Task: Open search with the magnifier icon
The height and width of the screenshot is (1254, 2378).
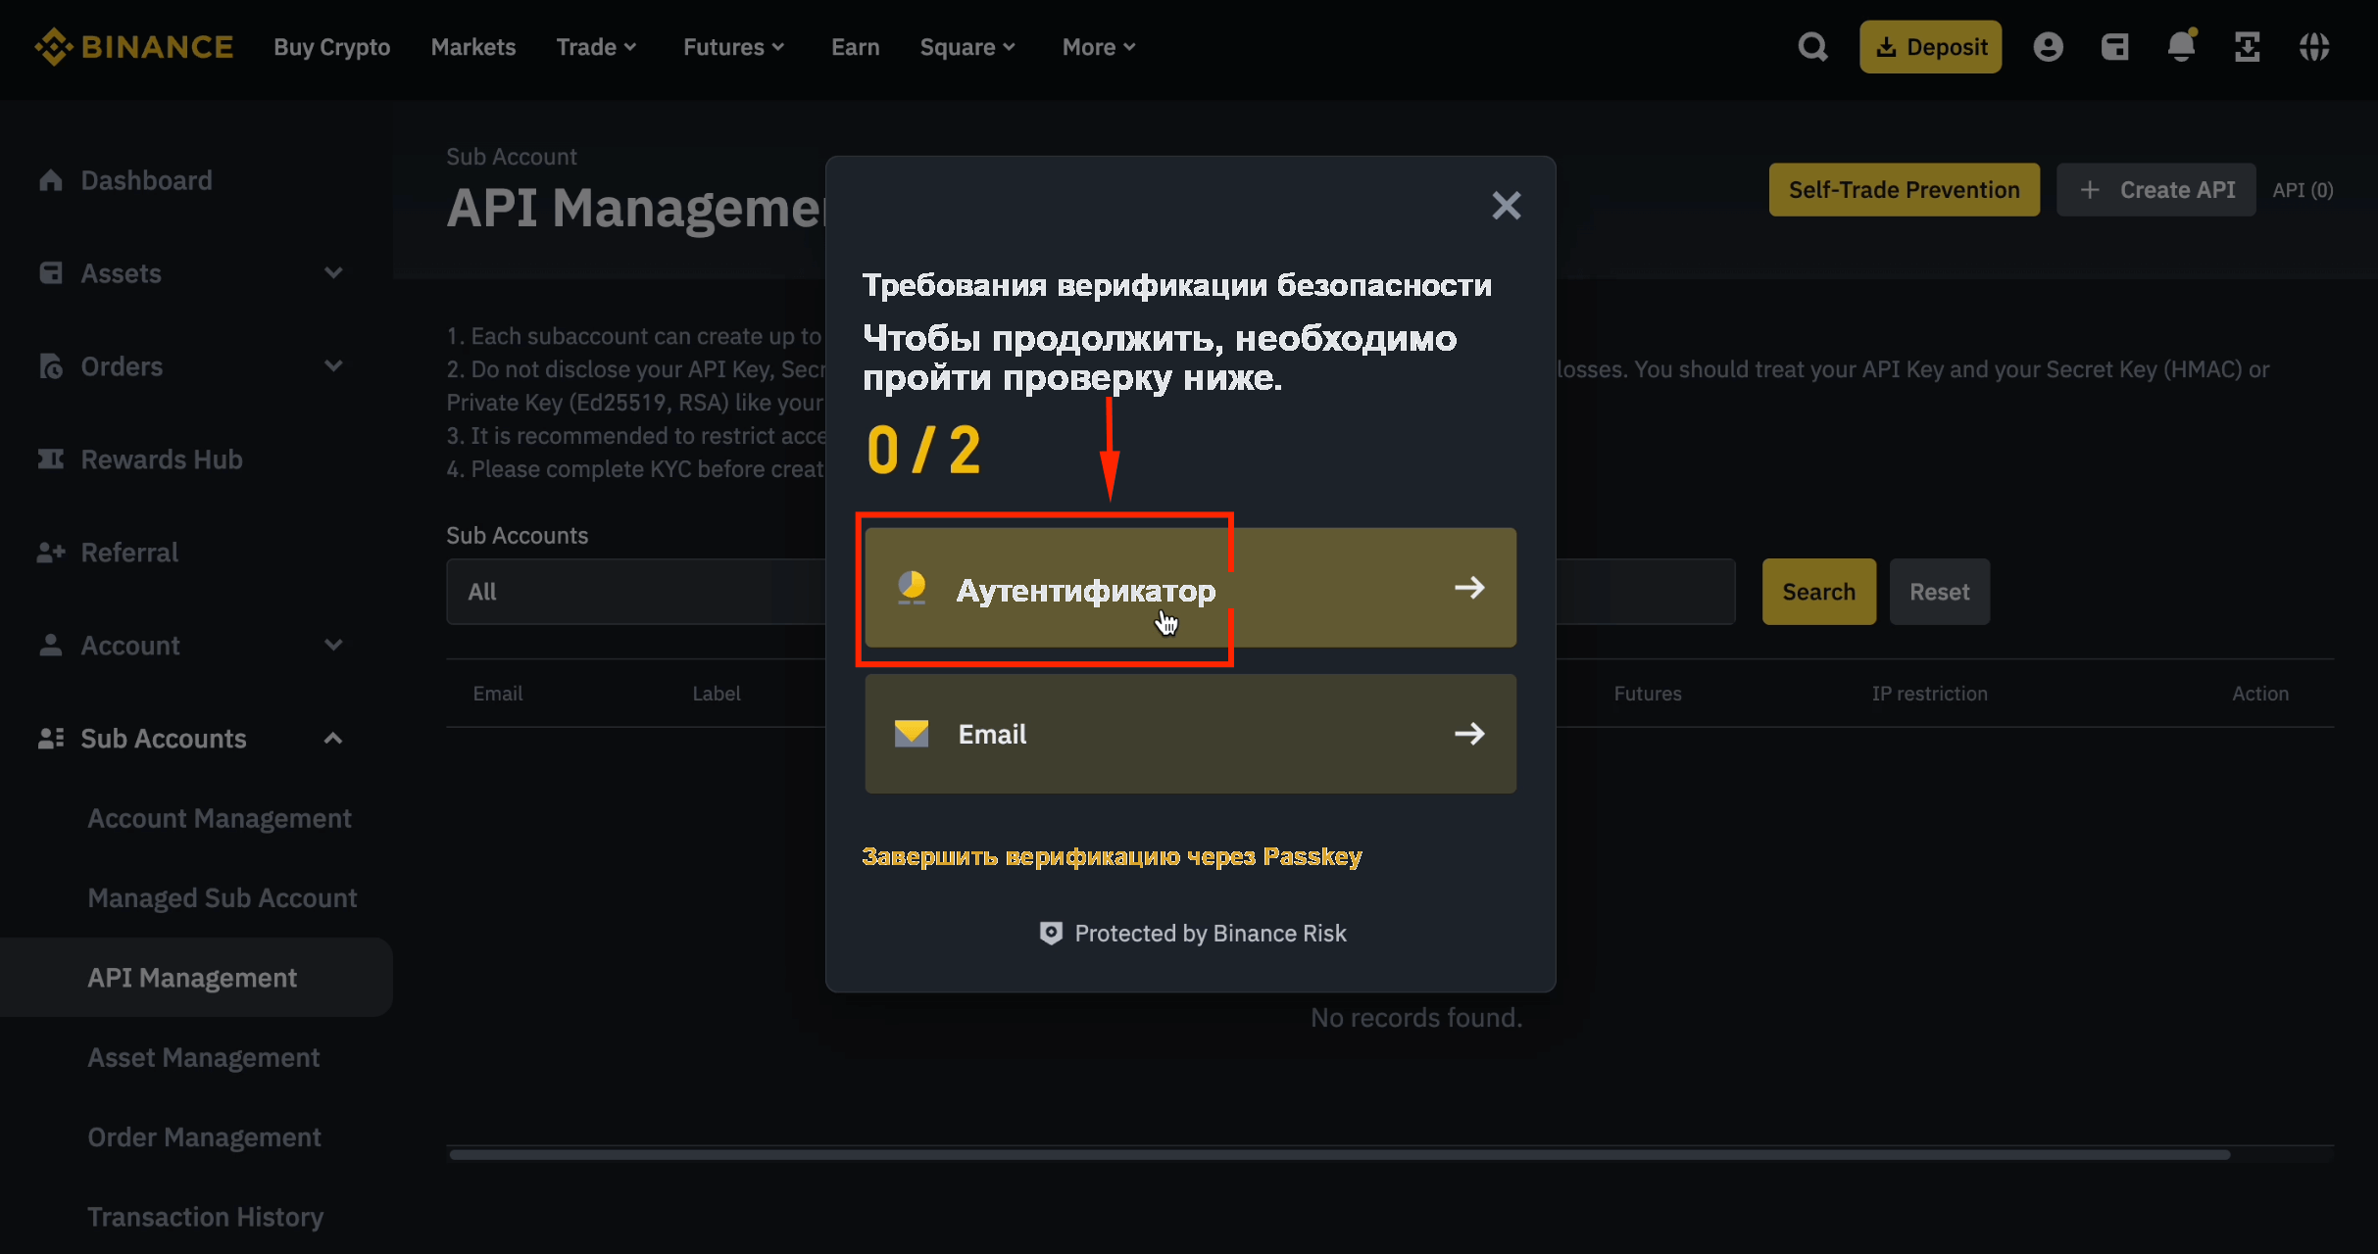Action: click(x=1812, y=47)
